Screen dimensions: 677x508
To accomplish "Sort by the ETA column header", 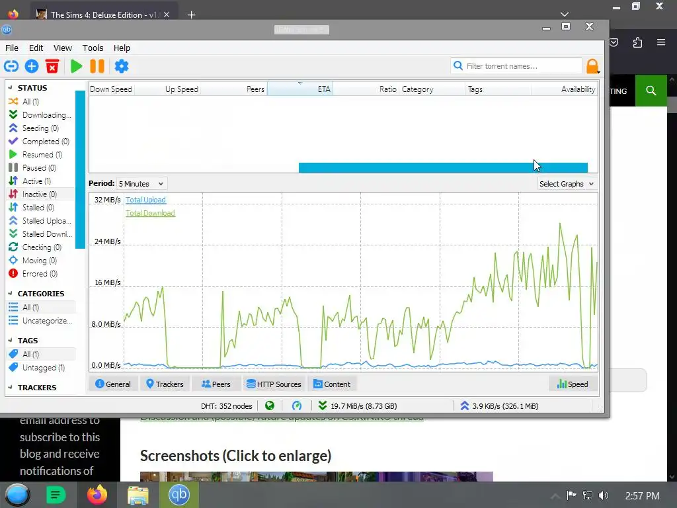I will click(x=300, y=89).
